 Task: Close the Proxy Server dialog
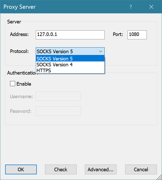point(151,7)
